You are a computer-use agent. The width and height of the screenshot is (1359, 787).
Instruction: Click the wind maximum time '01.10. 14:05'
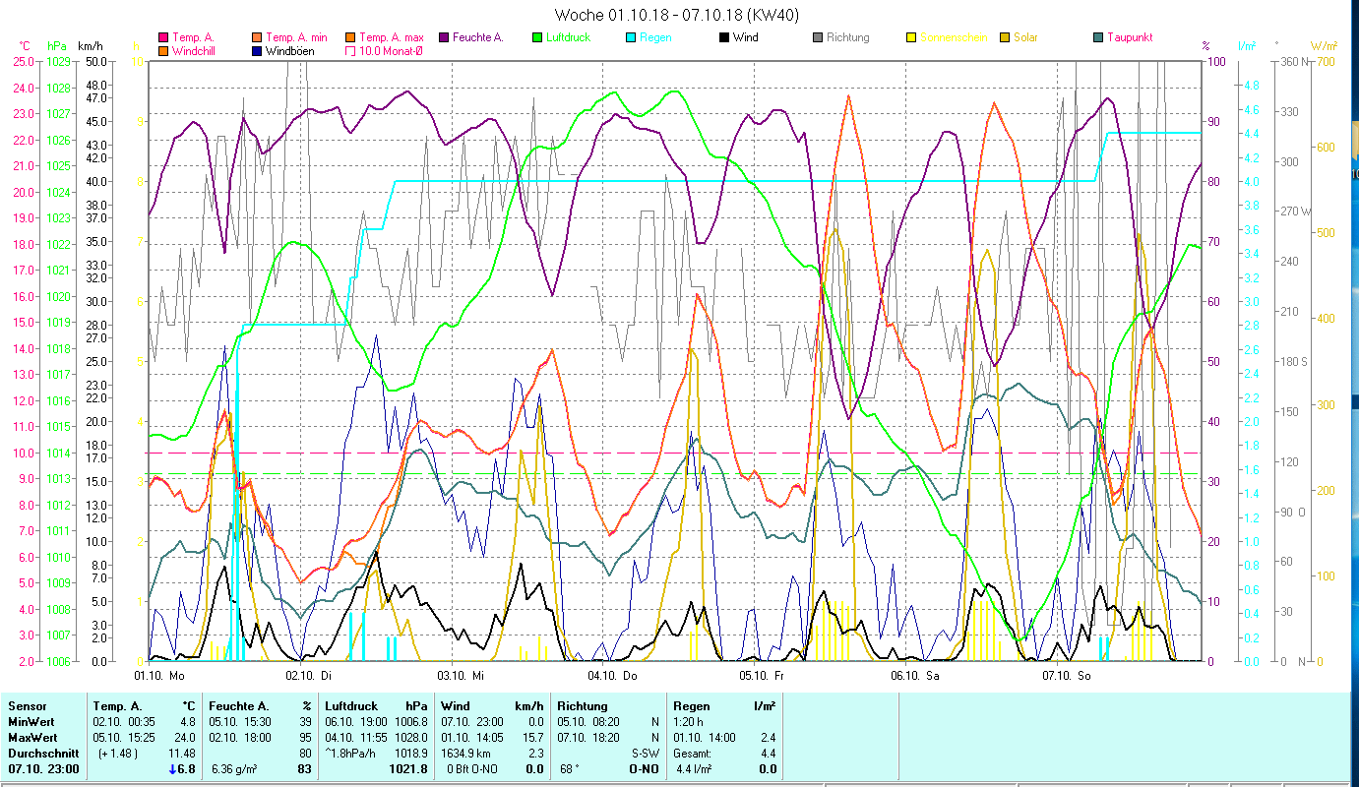tap(474, 738)
